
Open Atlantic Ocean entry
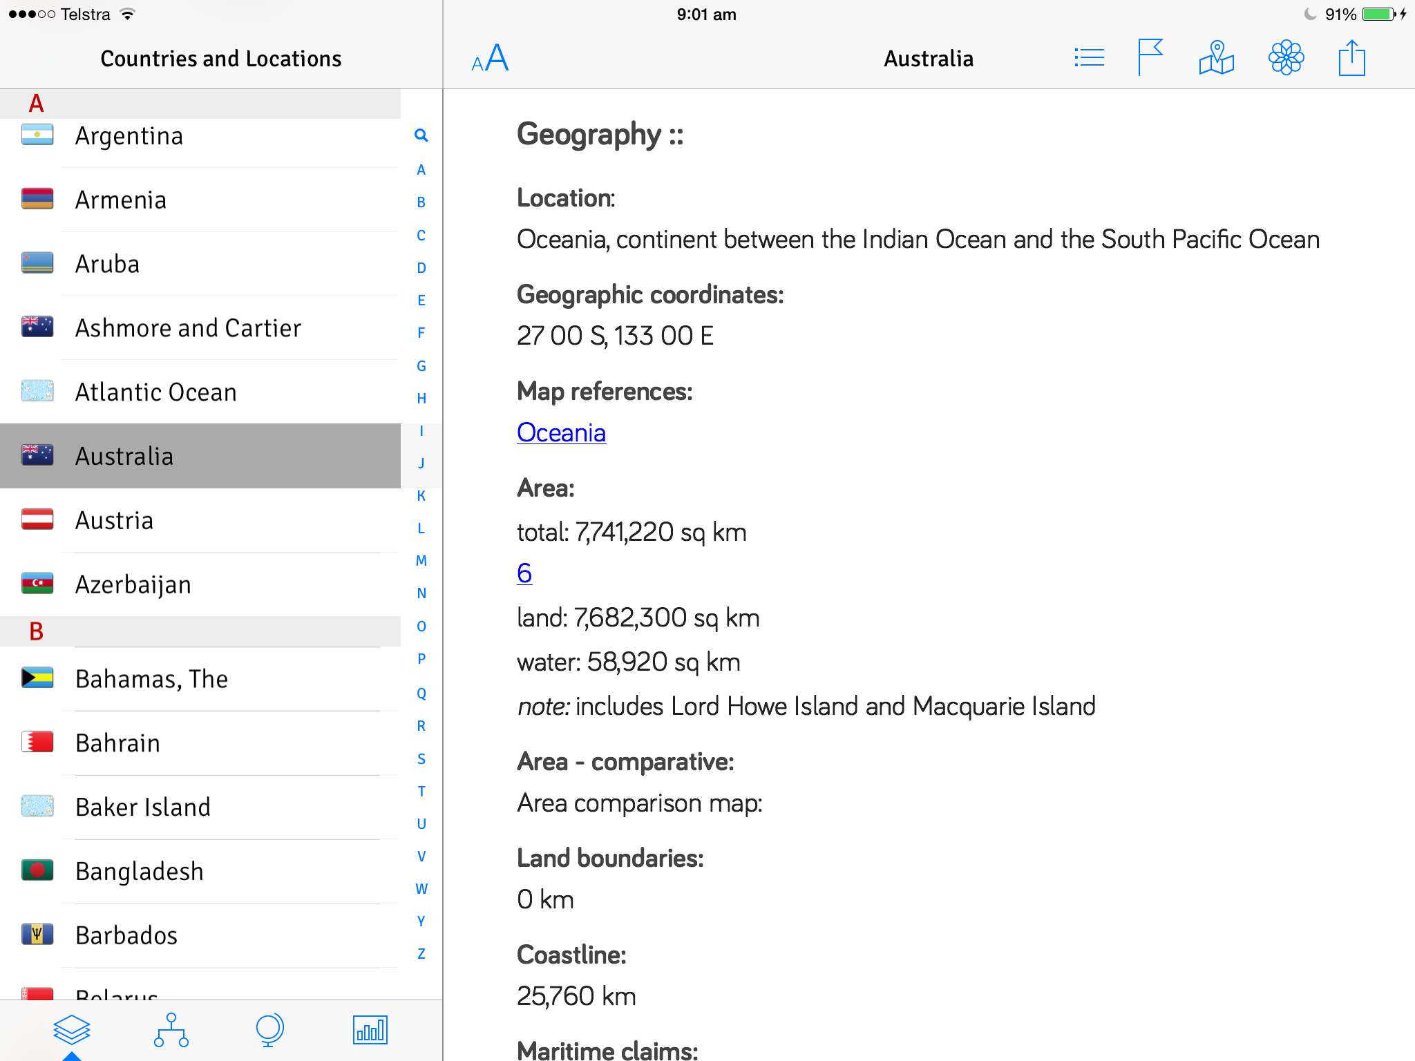tap(200, 392)
